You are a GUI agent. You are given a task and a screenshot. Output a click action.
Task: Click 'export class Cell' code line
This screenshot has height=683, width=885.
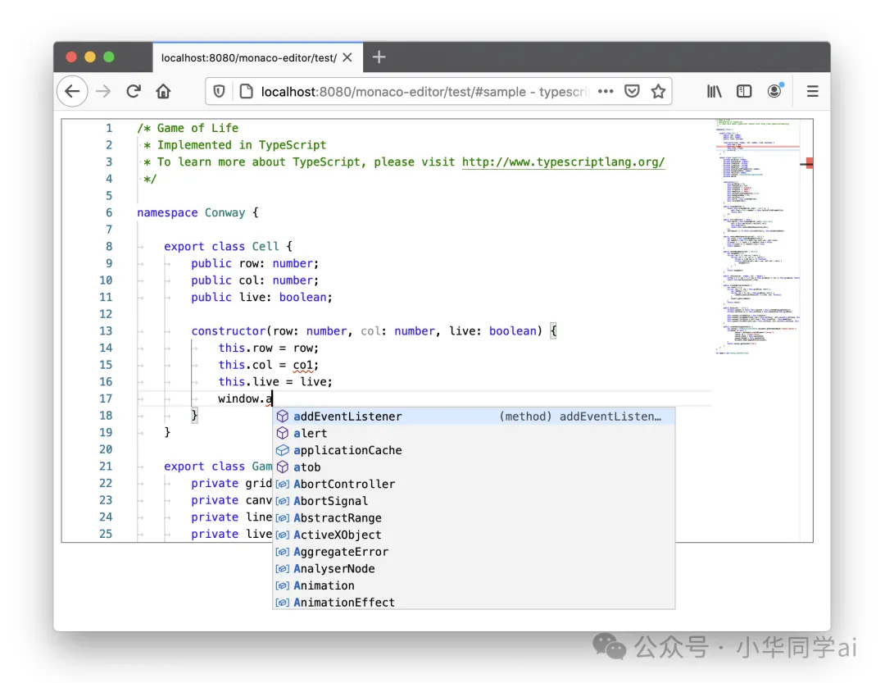(x=228, y=246)
